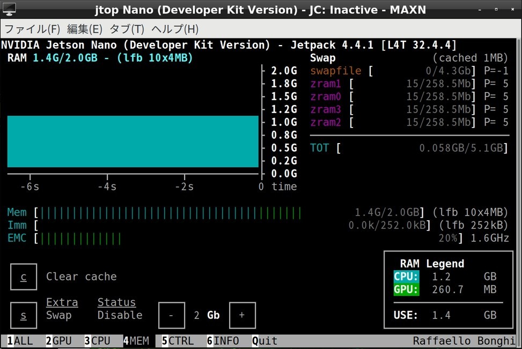The width and height of the screenshot is (522, 349).
Task: Click the (cached 1MB) text
Action: point(470,58)
